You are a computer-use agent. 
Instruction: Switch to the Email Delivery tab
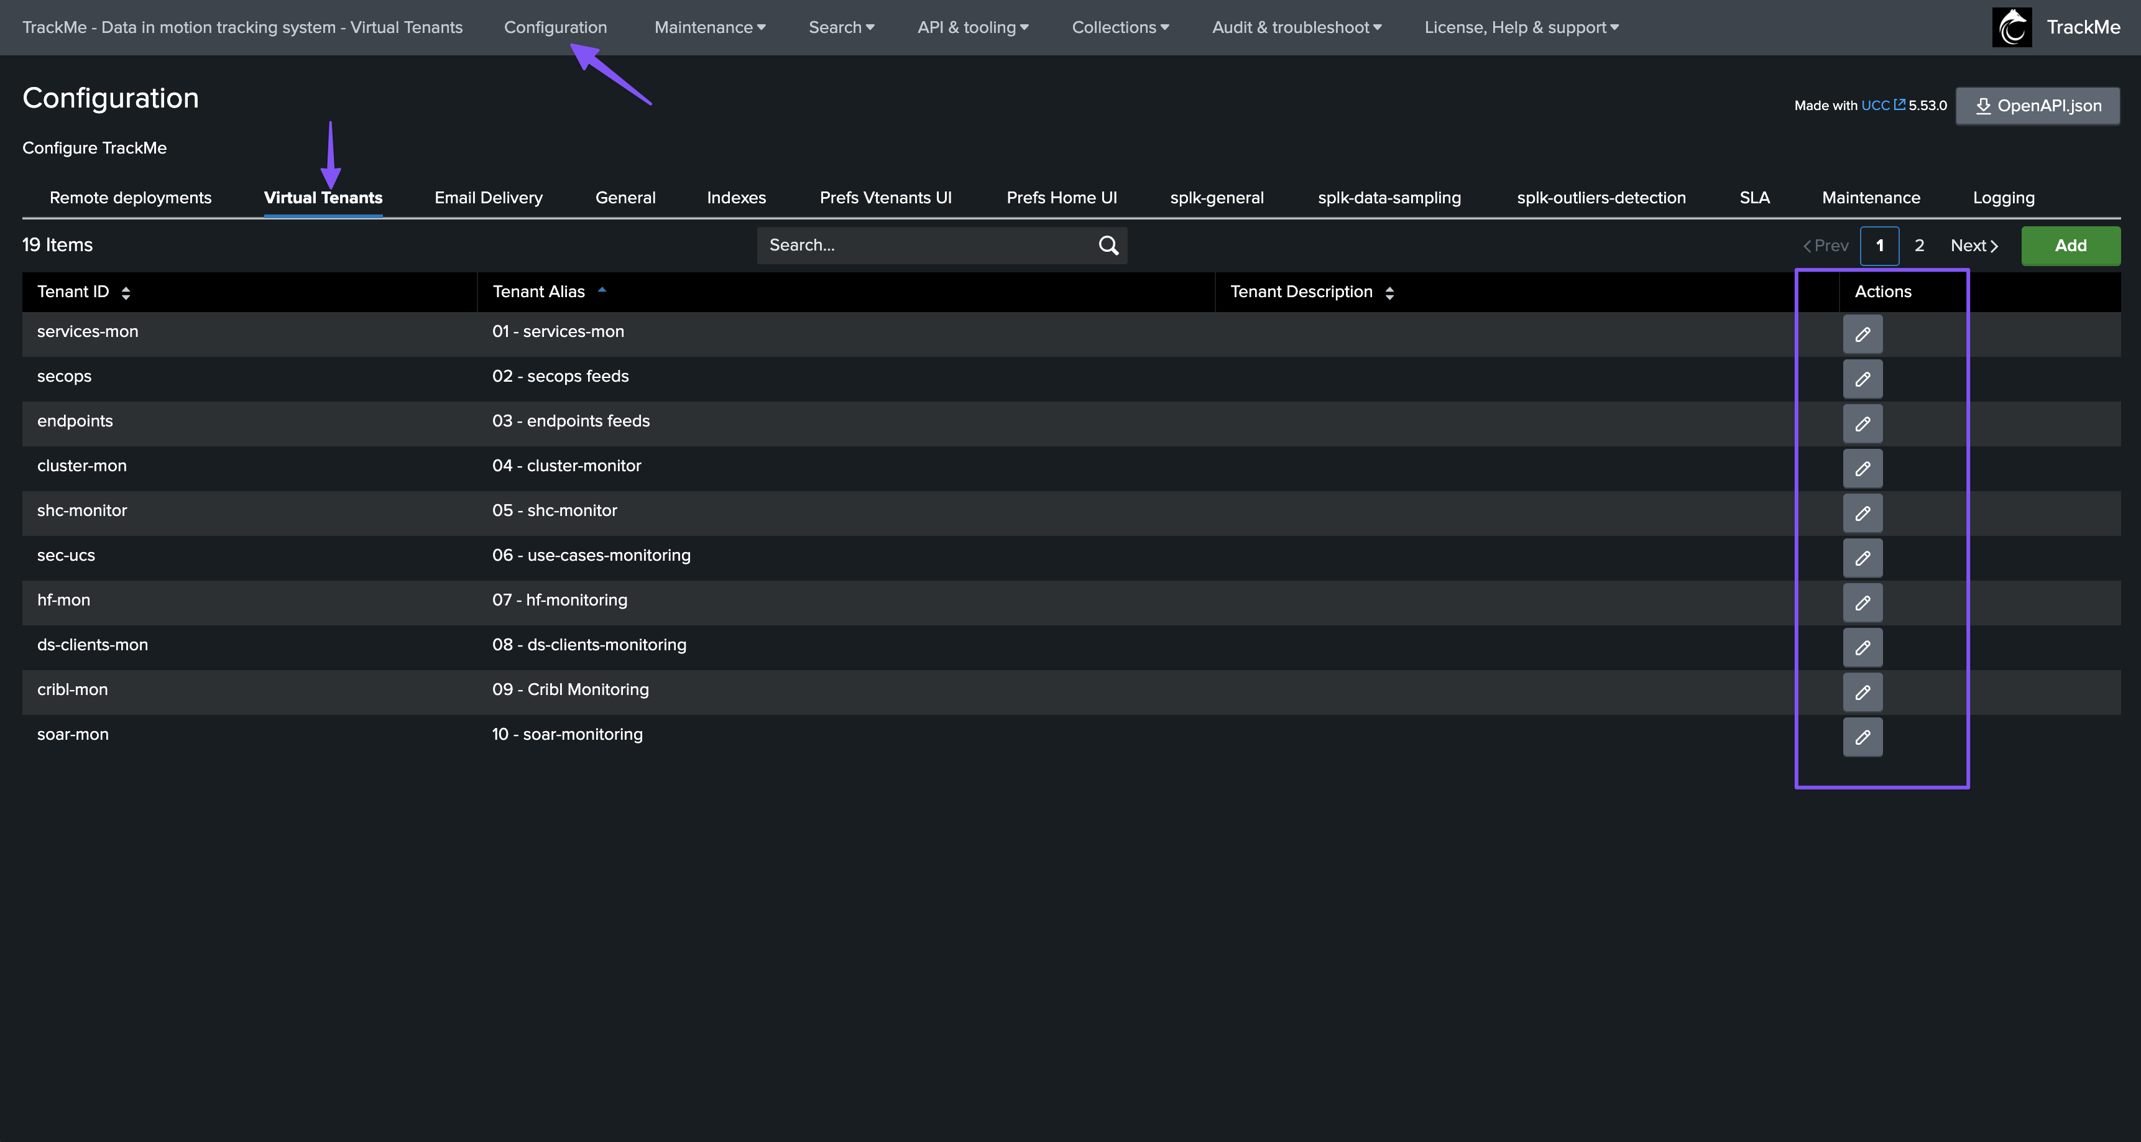[488, 198]
